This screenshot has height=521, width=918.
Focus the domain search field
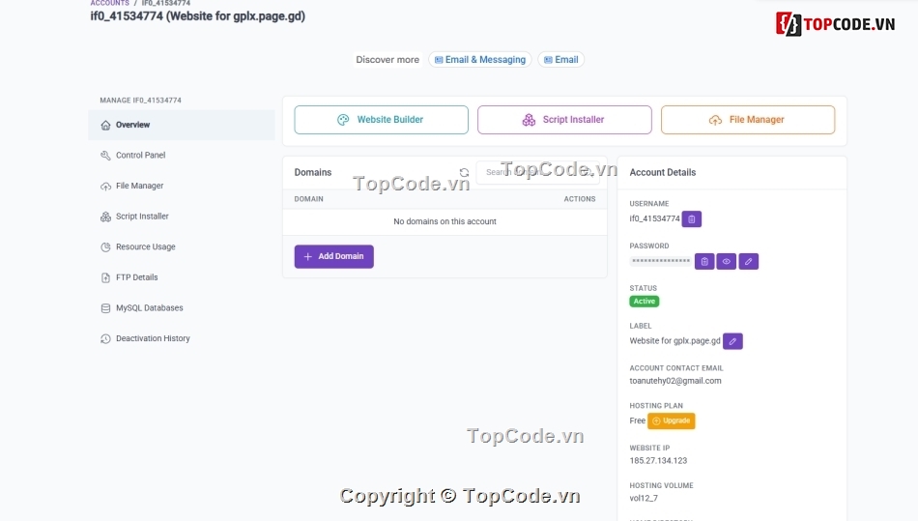[538, 172]
